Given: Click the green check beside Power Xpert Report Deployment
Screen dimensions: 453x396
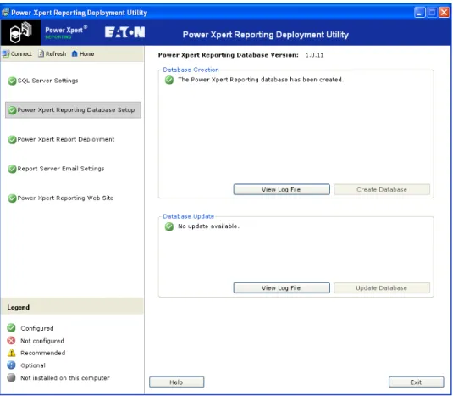Looking at the screenshot, I should 12,140.
